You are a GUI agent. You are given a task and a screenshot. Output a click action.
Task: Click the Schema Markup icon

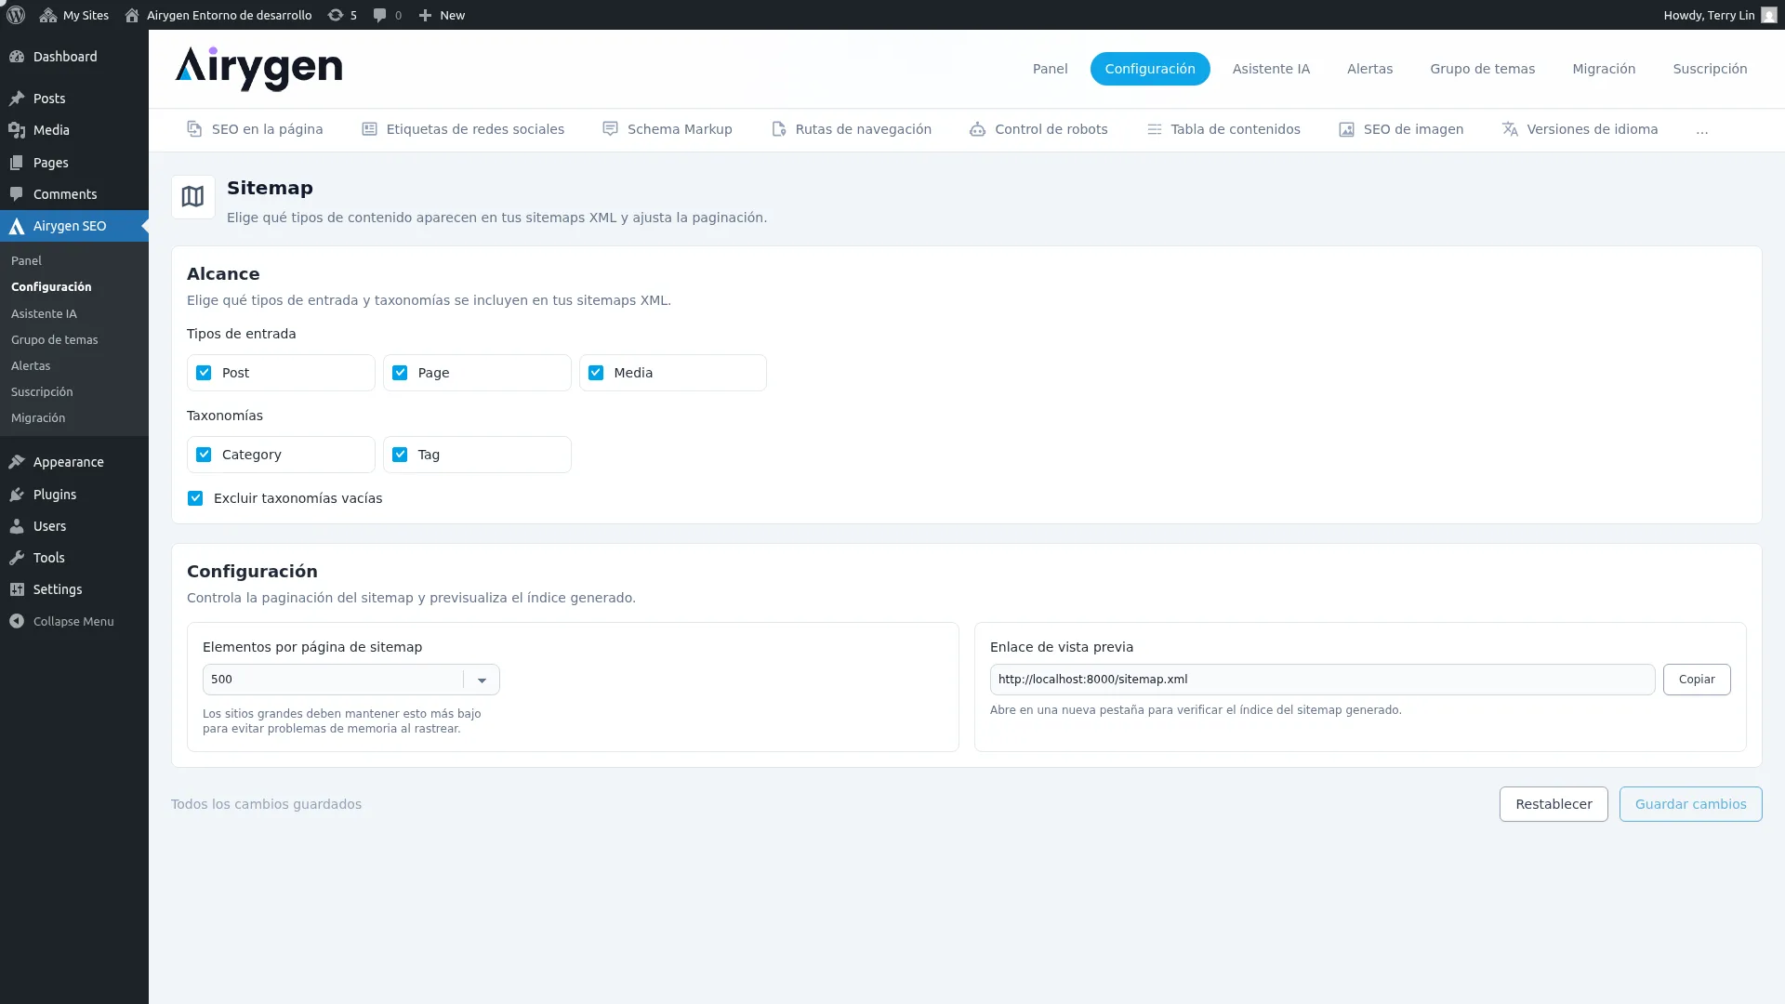pyautogui.click(x=610, y=129)
